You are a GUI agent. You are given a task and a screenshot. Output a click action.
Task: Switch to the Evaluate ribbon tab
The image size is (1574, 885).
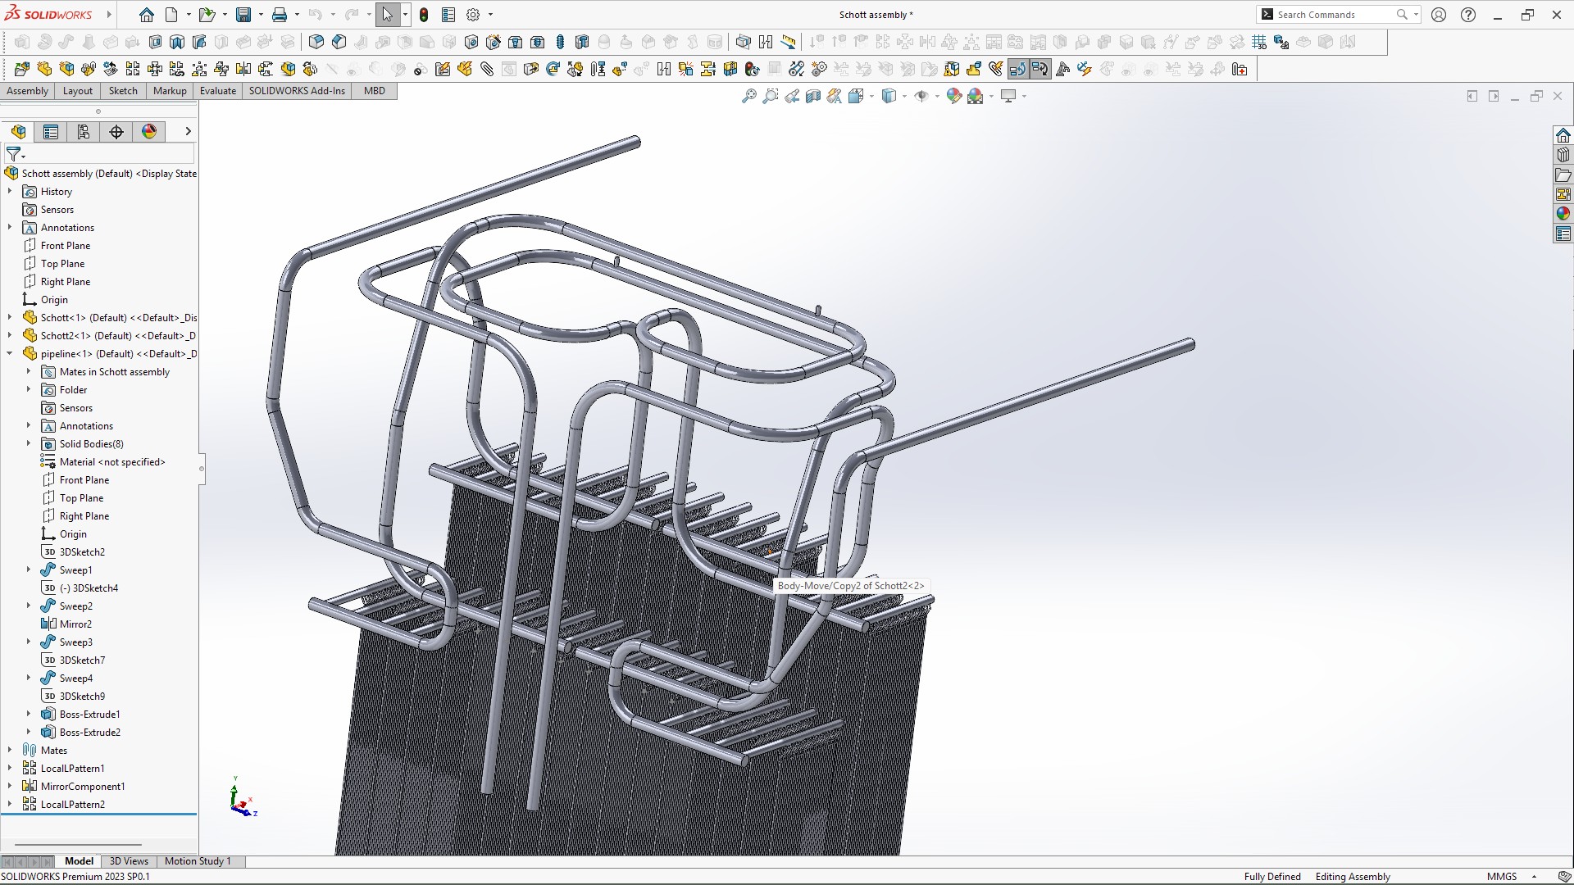tap(218, 91)
